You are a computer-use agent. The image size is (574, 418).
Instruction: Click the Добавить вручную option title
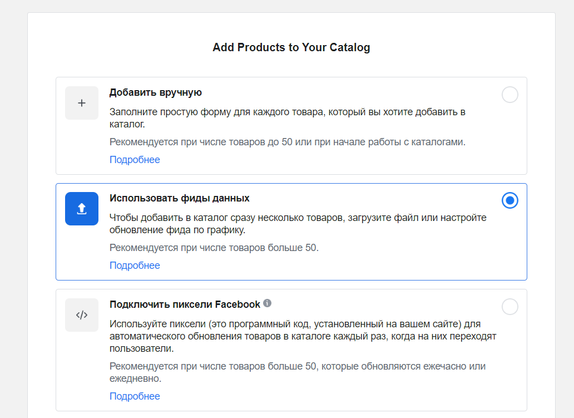coord(155,92)
